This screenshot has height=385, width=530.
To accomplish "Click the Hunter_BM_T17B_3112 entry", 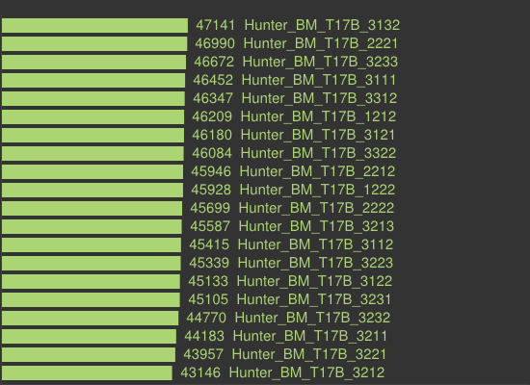I will click(x=315, y=244).
